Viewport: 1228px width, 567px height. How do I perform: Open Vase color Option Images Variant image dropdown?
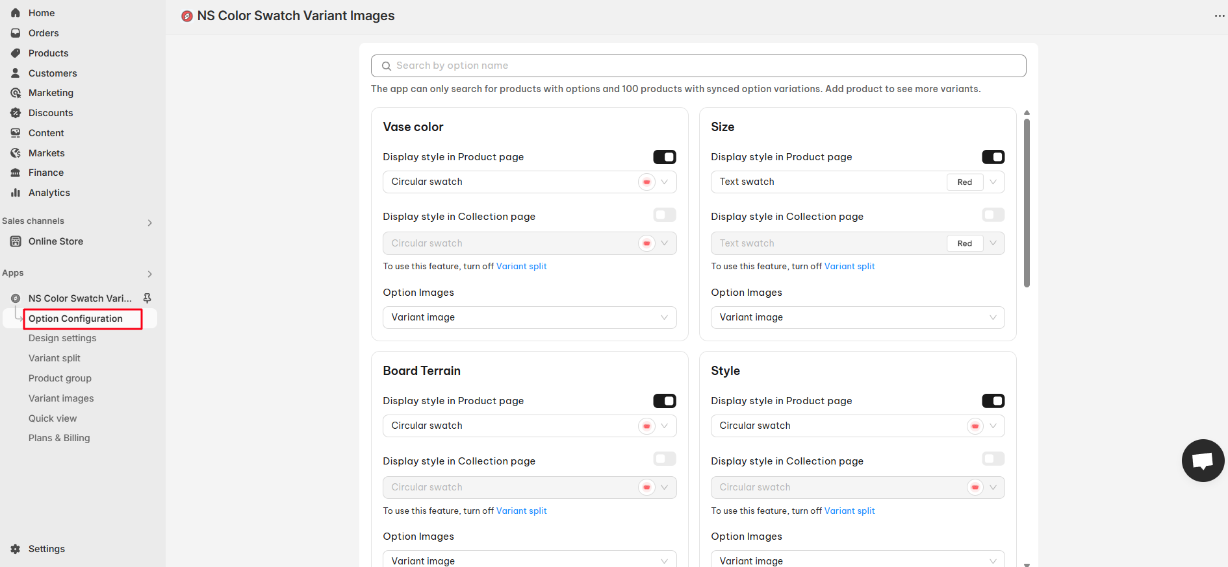point(530,317)
